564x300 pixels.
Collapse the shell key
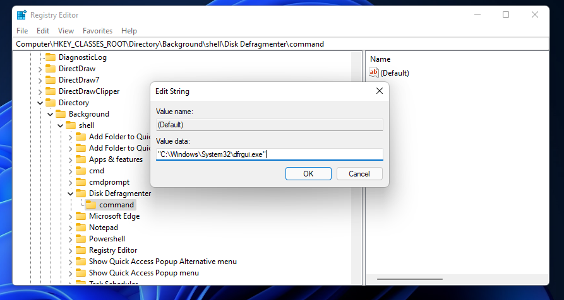60,125
